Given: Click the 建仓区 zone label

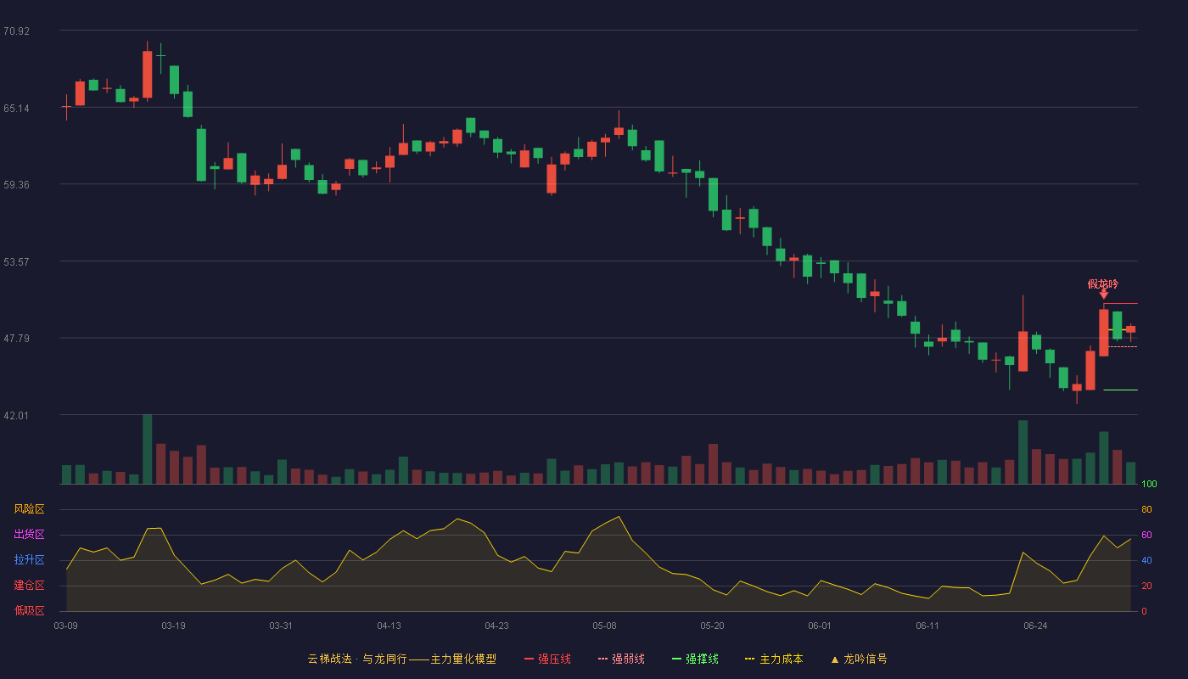Looking at the screenshot, I should click(x=29, y=586).
